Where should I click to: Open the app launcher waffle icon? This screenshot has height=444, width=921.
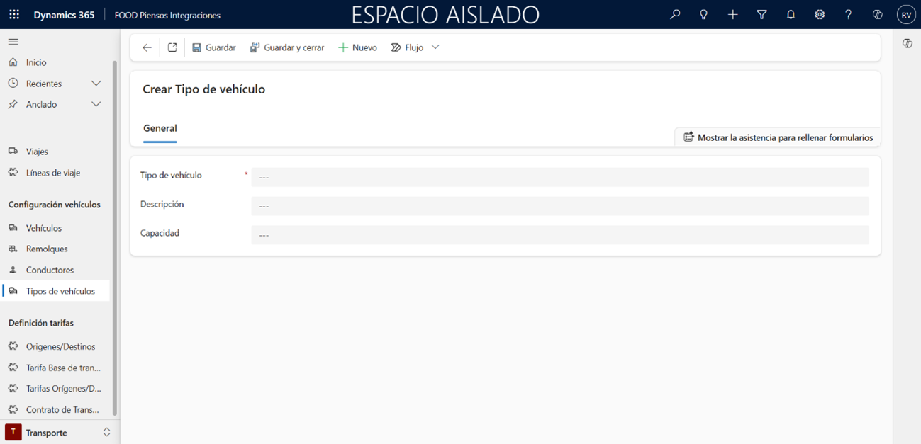click(14, 15)
